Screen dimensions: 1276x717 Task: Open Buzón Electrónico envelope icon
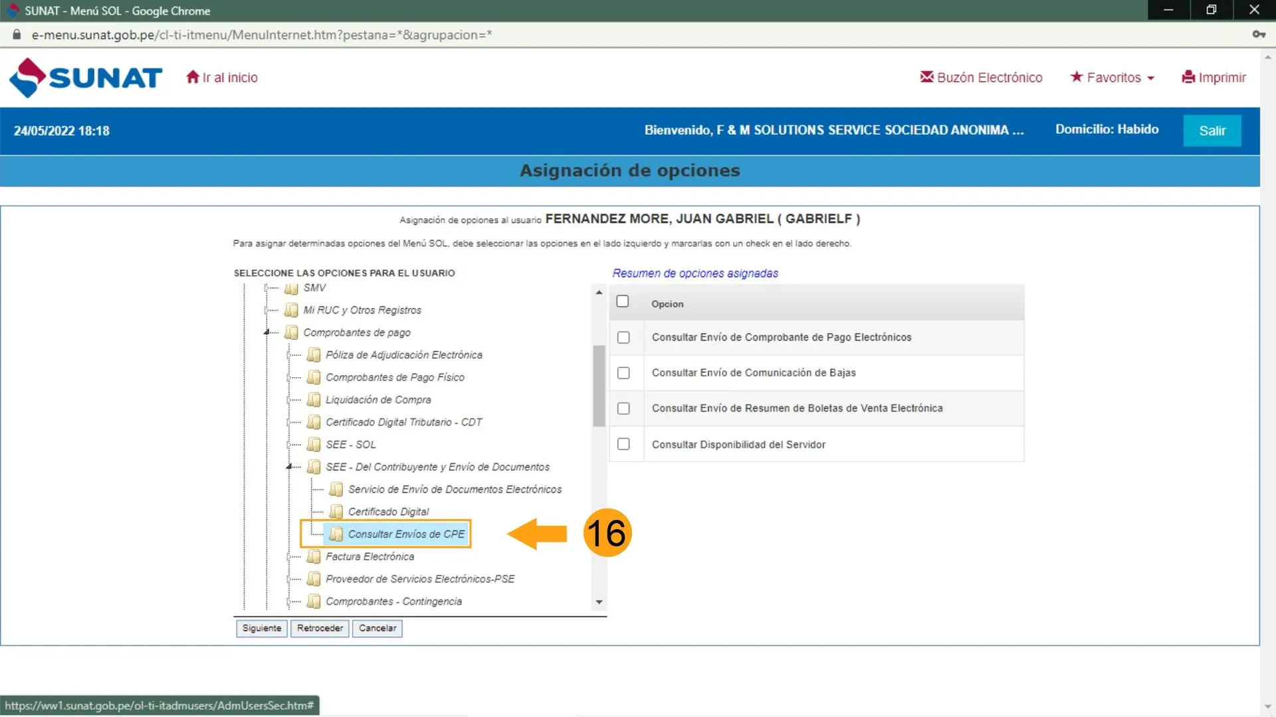(x=926, y=77)
